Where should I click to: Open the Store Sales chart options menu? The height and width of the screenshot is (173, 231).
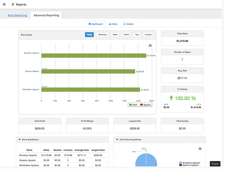[x=150, y=46]
